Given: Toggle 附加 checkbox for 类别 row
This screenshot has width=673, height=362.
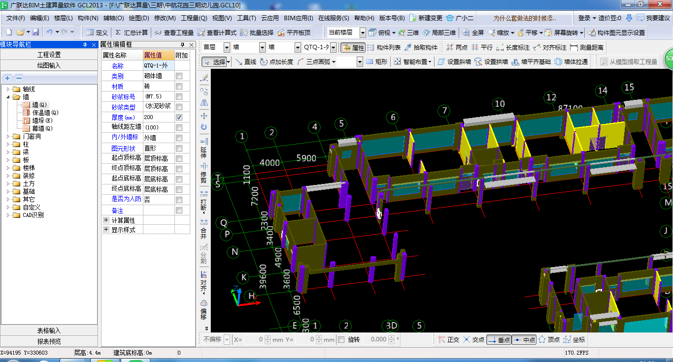Looking at the screenshot, I should coord(179,76).
